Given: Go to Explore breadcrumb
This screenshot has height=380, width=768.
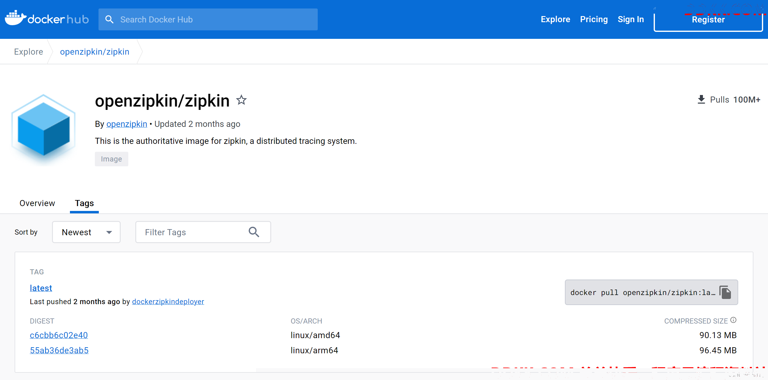Looking at the screenshot, I should click(29, 52).
